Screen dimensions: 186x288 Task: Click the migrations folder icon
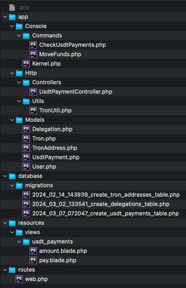coord(19,185)
